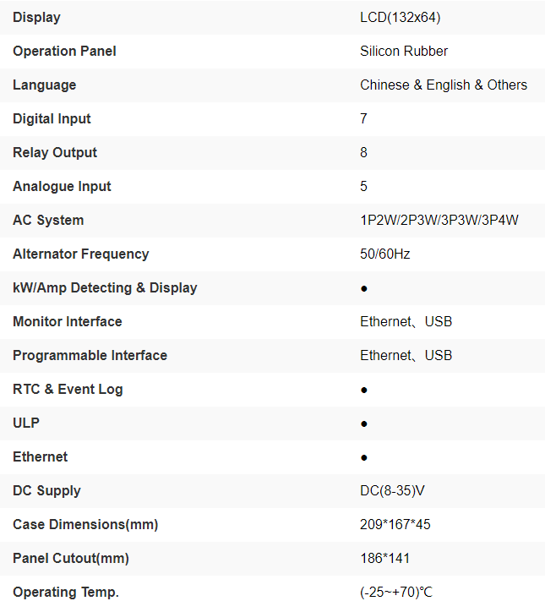Click the Relay Output label
This screenshot has height=612, width=545.
(x=55, y=152)
